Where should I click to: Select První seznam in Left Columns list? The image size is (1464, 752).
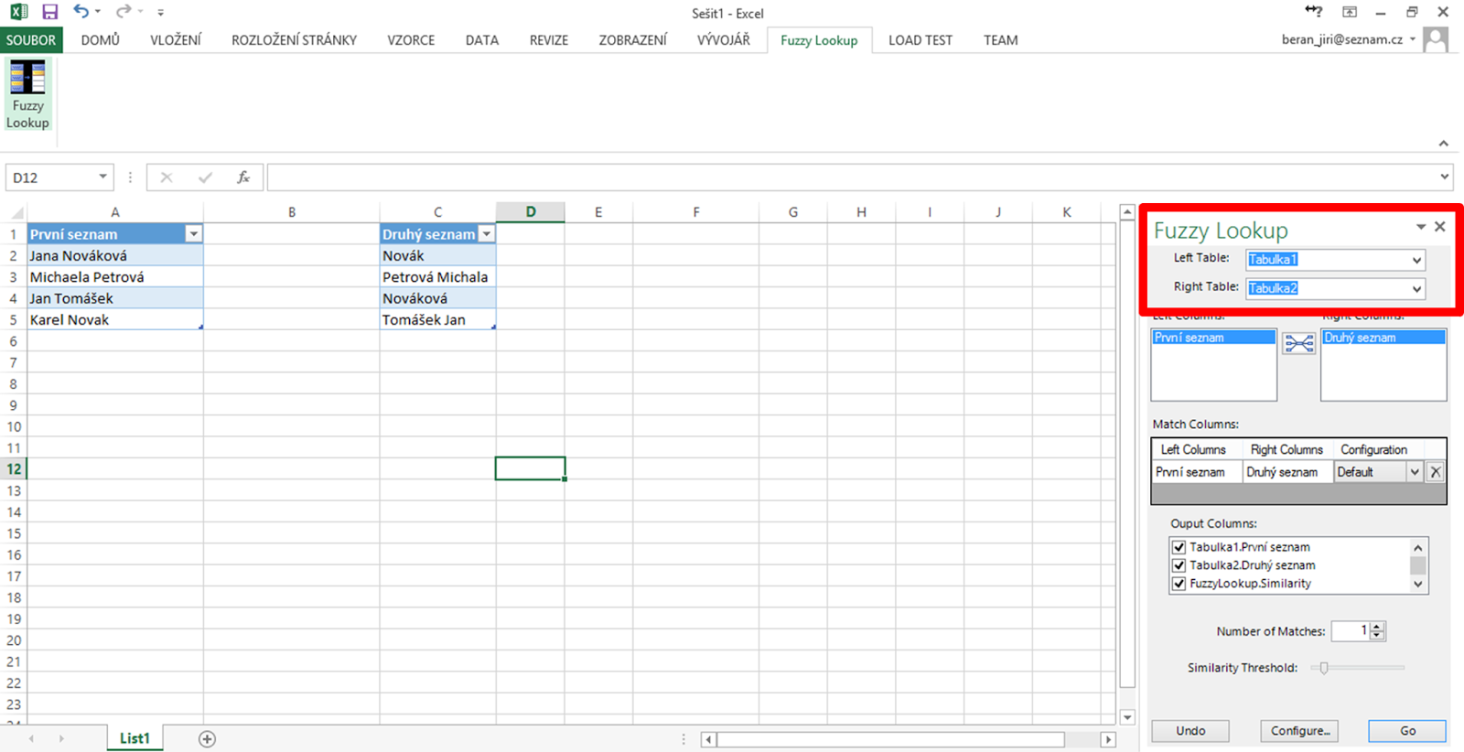click(x=1213, y=338)
